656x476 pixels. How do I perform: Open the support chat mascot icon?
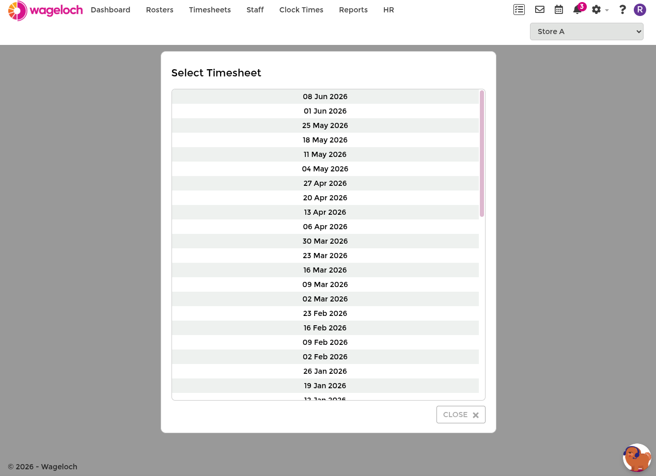click(637, 457)
